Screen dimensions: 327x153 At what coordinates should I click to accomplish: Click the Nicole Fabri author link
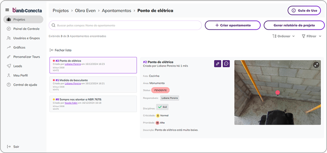tap(71, 103)
